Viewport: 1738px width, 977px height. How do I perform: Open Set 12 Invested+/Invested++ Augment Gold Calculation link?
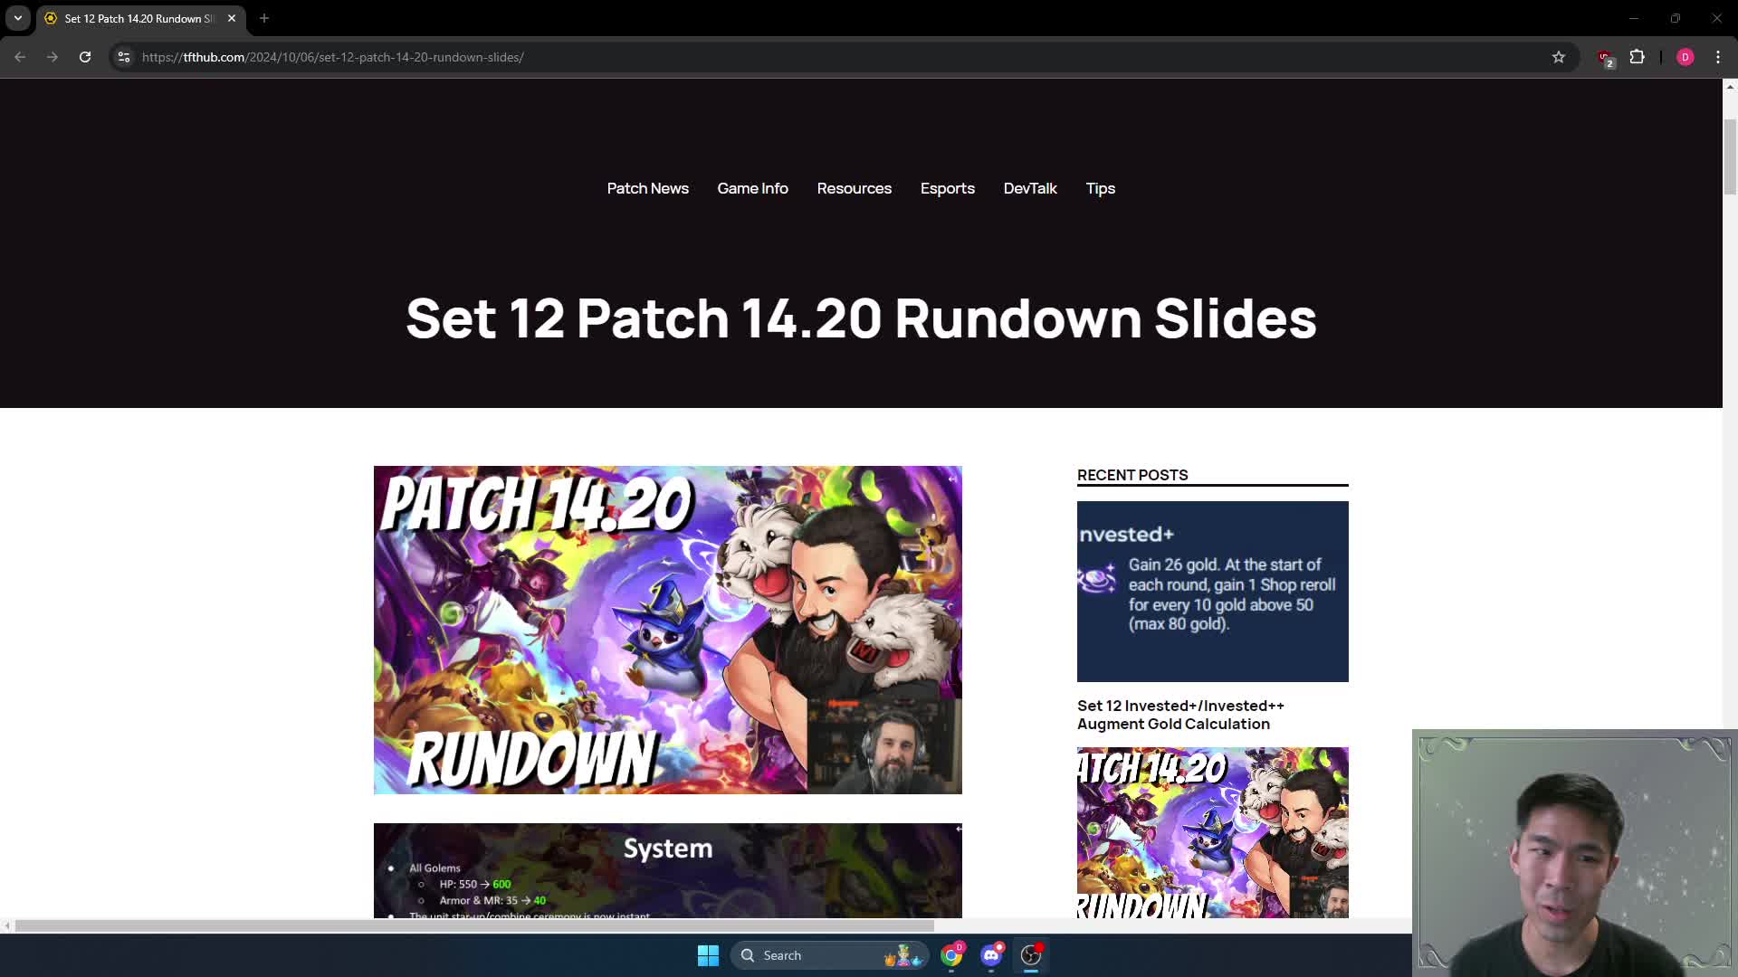pyautogui.click(x=1180, y=715)
